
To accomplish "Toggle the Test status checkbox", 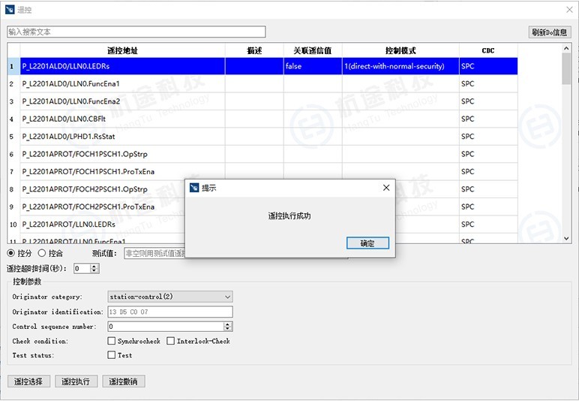I will (112, 355).
